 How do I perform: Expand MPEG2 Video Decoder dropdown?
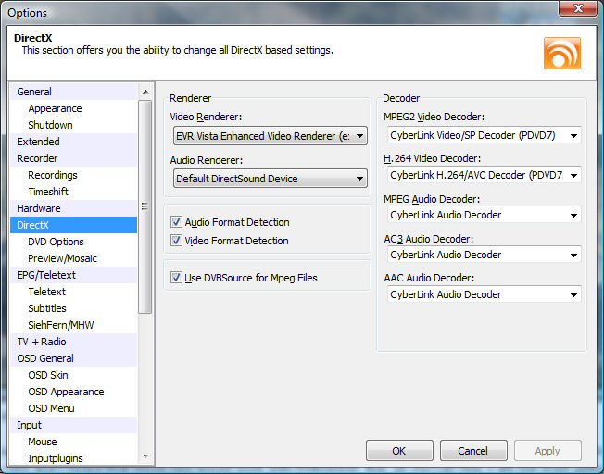pyautogui.click(x=484, y=135)
